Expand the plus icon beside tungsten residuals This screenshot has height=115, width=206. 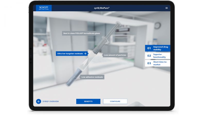[x=85, y=54]
